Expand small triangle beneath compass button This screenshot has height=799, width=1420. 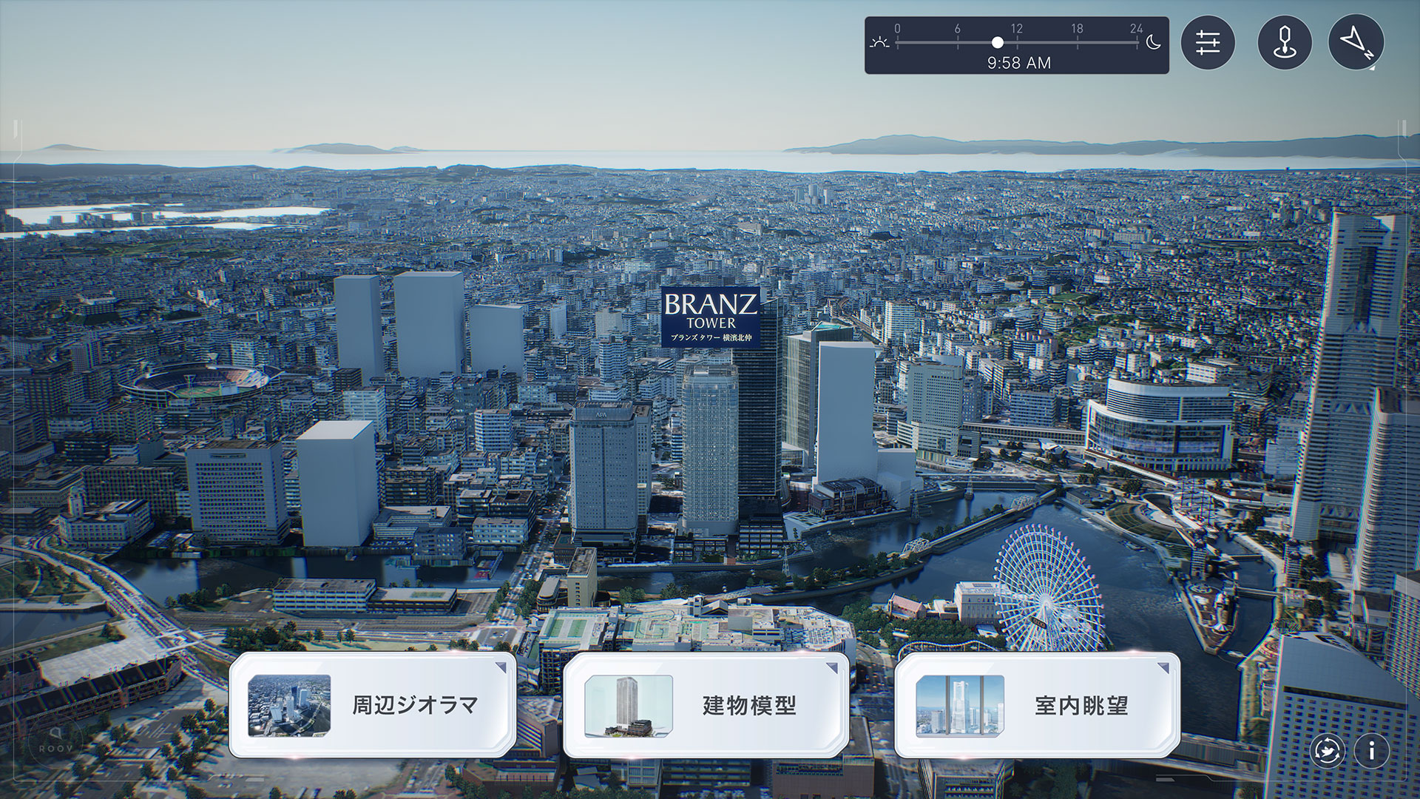[1373, 68]
